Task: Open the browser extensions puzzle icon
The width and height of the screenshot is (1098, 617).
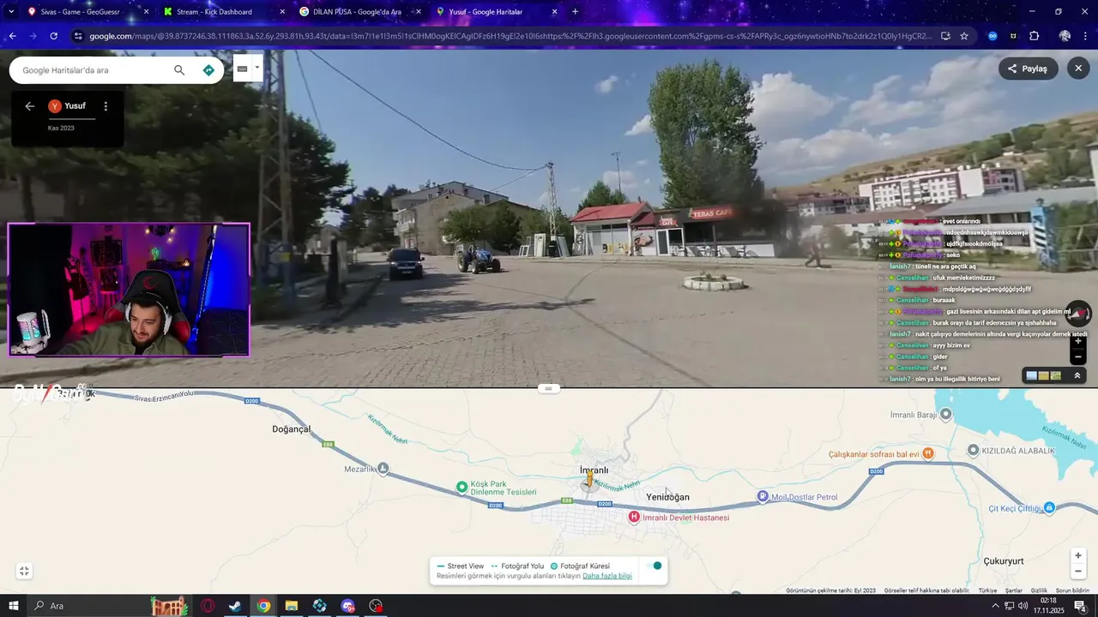Action: coord(1034,36)
